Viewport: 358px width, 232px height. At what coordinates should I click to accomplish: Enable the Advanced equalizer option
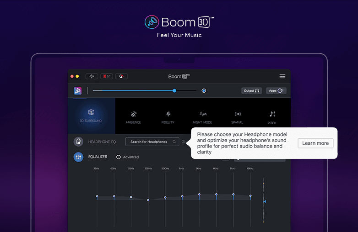[x=118, y=157]
